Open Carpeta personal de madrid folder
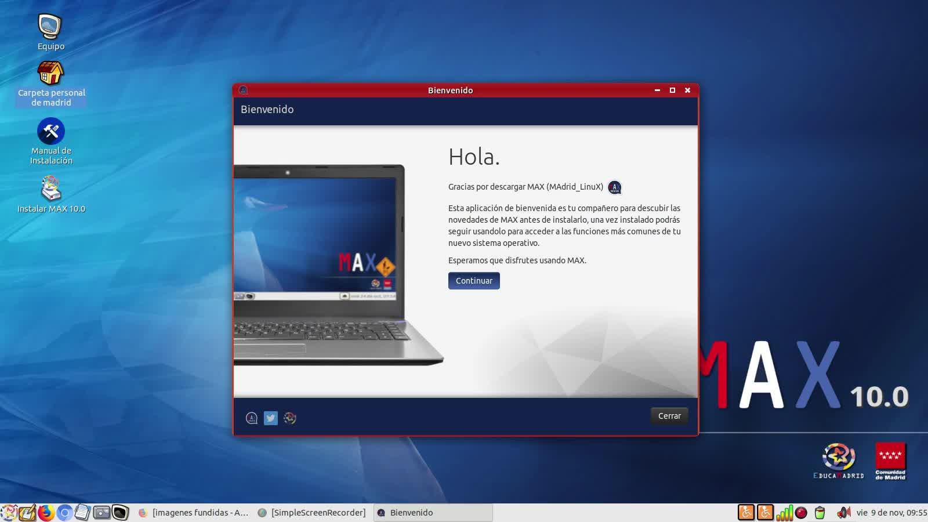928x522 pixels. [x=51, y=84]
